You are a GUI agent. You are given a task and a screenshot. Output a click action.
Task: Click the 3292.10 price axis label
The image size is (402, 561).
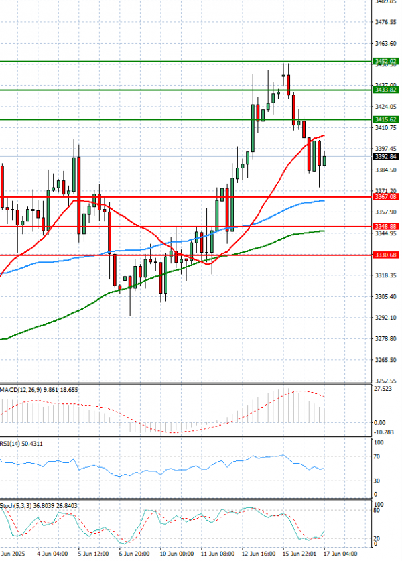tap(385, 318)
